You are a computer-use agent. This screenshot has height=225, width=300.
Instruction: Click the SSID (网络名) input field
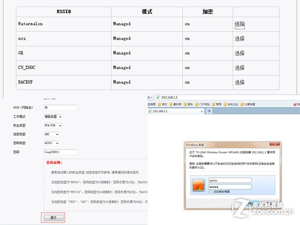pyautogui.click(x=60, y=107)
